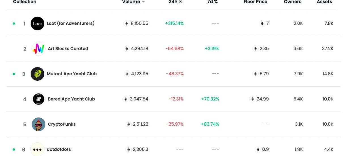Sort the table by 7d % column
This screenshot has height=156, width=355.
212,2
